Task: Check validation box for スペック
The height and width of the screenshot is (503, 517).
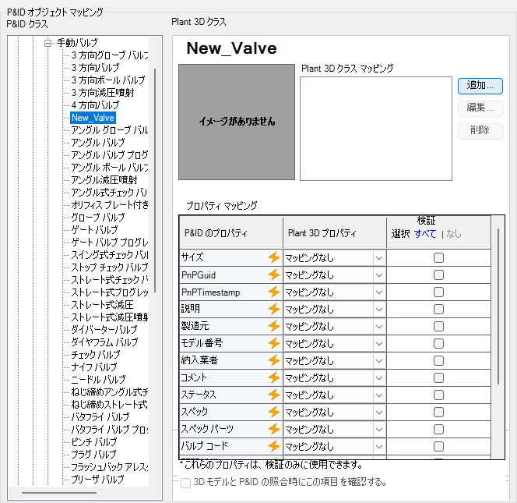Action: (438, 413)
